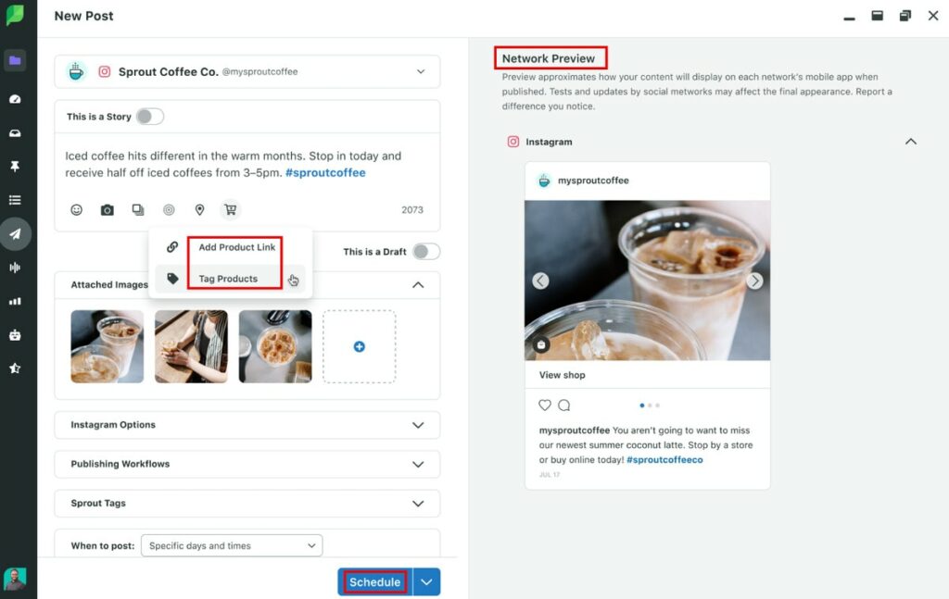This screenshot has width=949, height=599.
Task: Click the tag icon beside Tag Products
Action: click(172, 279)
